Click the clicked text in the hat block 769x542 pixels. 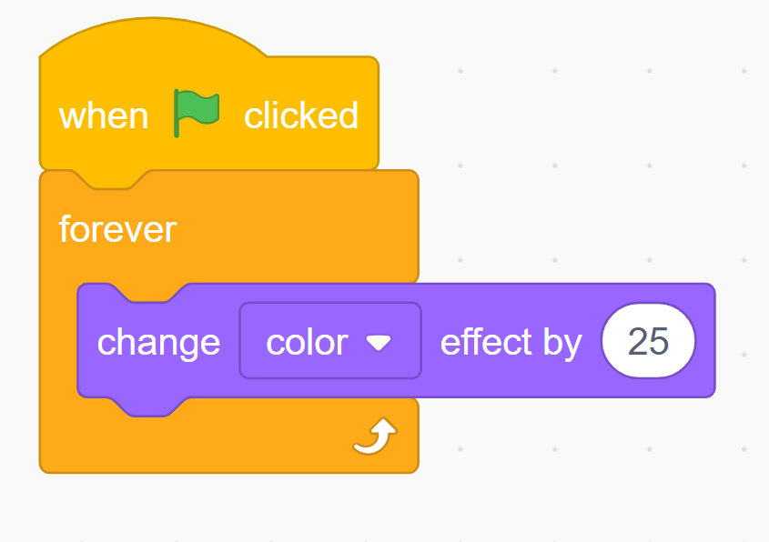(301, 114)
